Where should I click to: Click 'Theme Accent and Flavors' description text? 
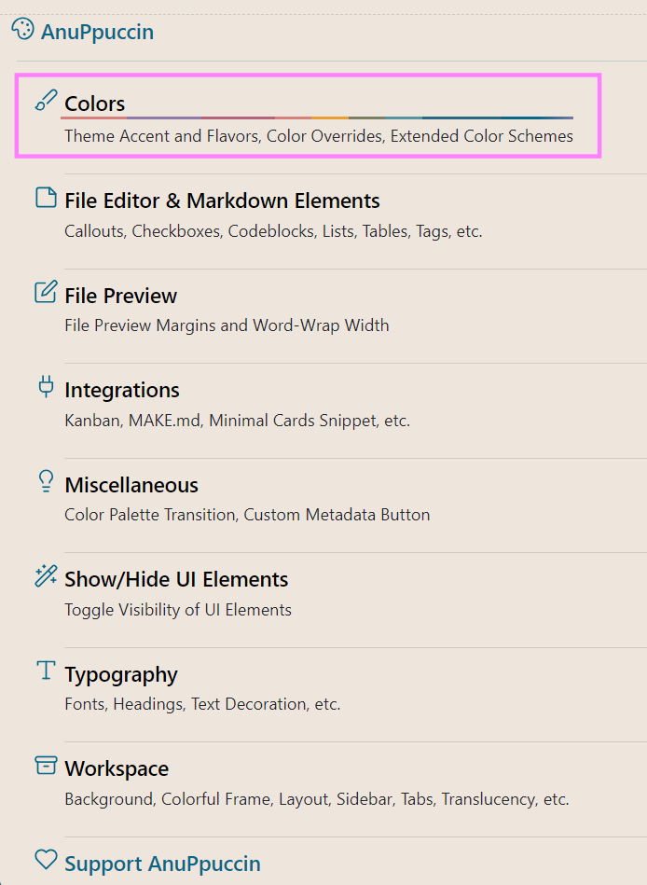point(161,136)
